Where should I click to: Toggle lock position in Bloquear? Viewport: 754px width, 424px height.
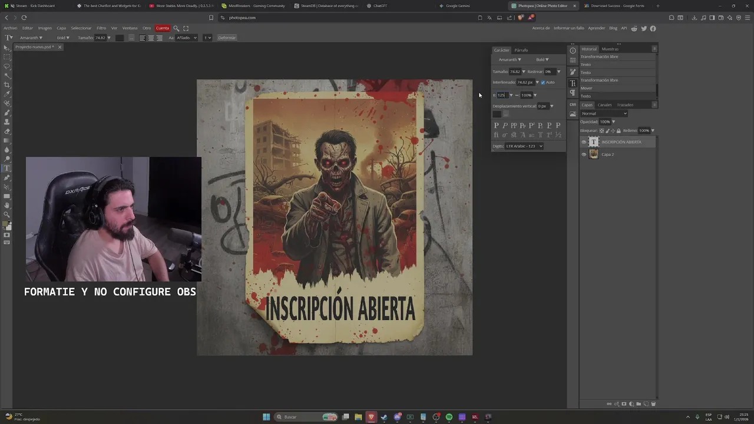(x=613, y=131)
